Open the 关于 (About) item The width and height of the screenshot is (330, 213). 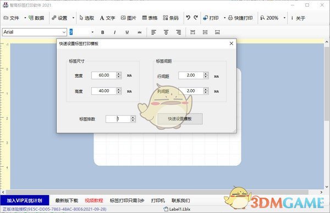pos(298,18)
